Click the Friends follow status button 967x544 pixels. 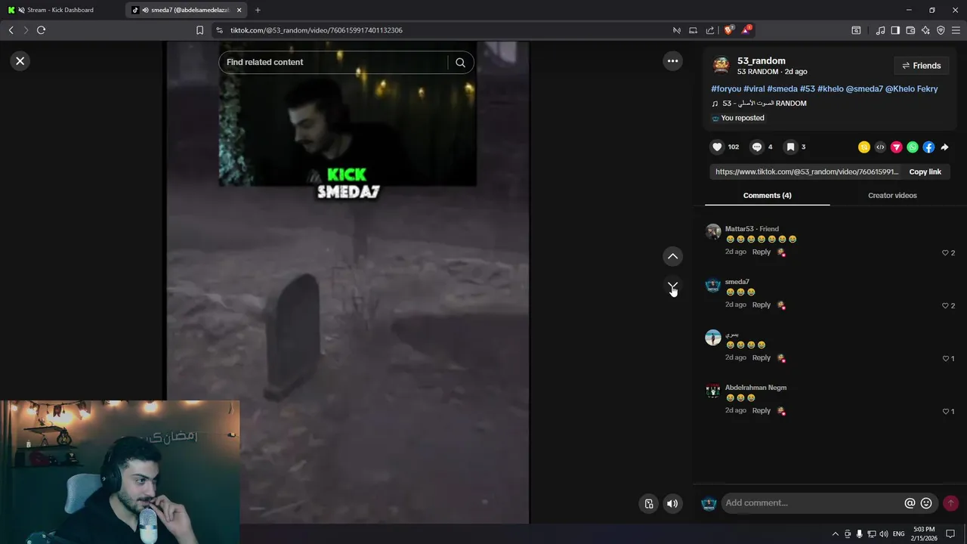[921, 66]
